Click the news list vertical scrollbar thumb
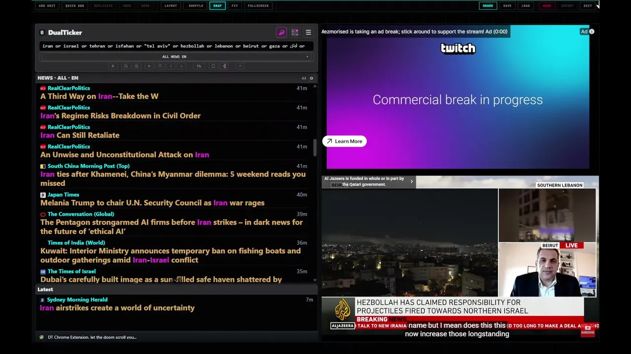Viewport: 631px width, 354px height. [x=315, y=147]
